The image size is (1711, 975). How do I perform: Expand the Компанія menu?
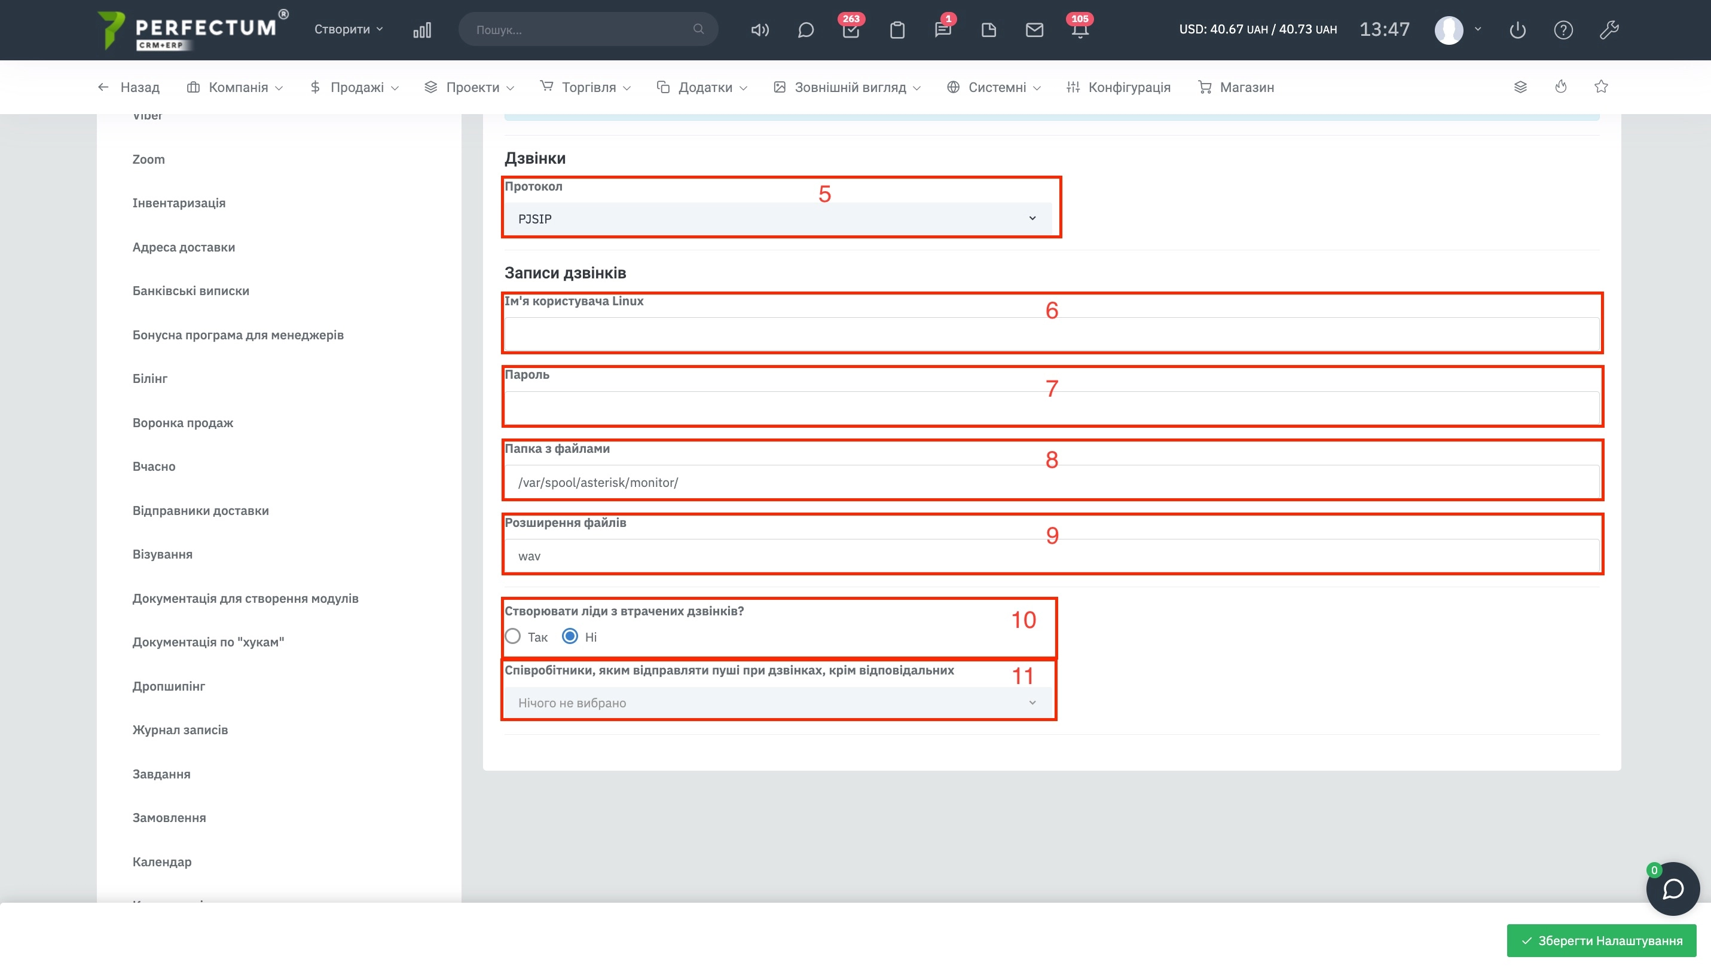pos(235,87)
